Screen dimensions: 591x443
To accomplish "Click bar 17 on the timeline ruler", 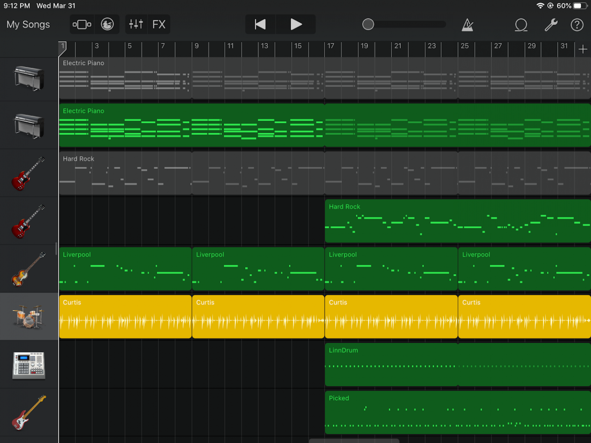I will pyautogui.click(x=331, y=46).
